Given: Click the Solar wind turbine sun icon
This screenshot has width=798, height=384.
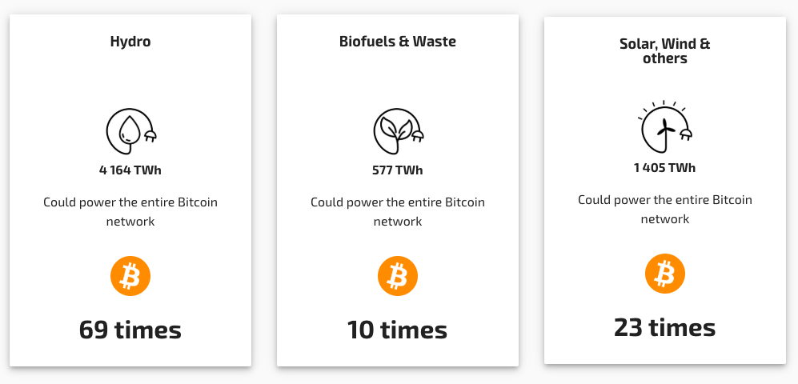Looking at the screenshot, I should (x=665, y=126).
